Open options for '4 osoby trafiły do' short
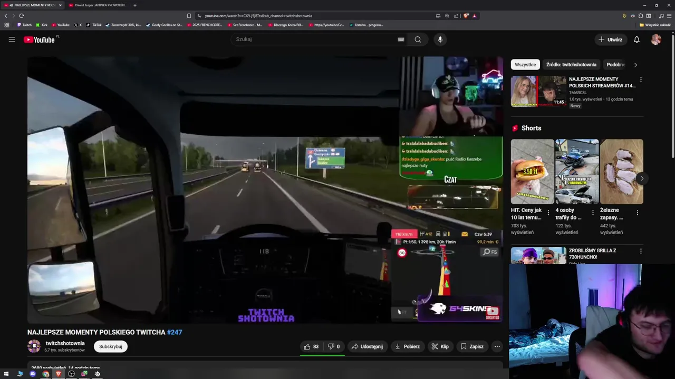This screenshot has height=379, width=675. tap(593, 213)
